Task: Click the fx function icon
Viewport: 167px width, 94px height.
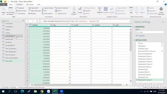Action: (x=37, y=21)
